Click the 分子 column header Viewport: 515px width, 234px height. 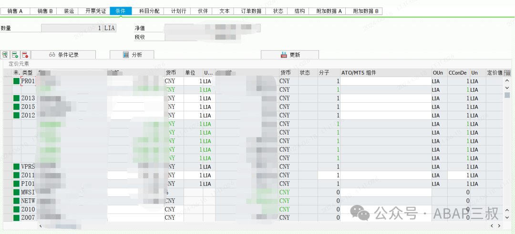tap(329, 73)
